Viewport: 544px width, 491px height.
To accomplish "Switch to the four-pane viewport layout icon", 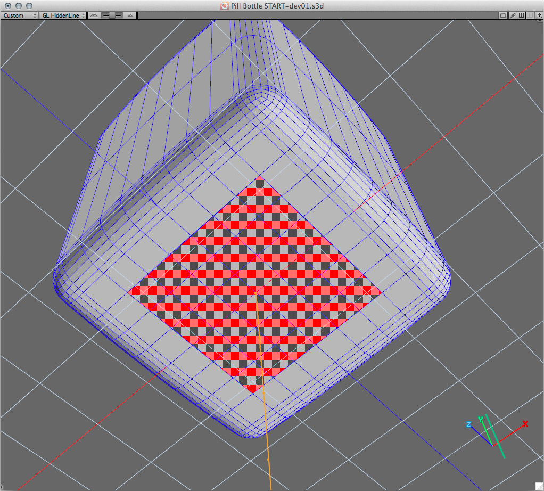I will (521, 15).
